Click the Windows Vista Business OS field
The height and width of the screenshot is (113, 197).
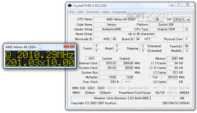click(122, 98)
